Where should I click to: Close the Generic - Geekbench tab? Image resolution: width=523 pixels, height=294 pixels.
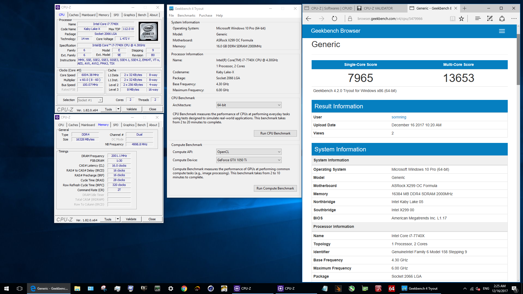click(456, 8)
